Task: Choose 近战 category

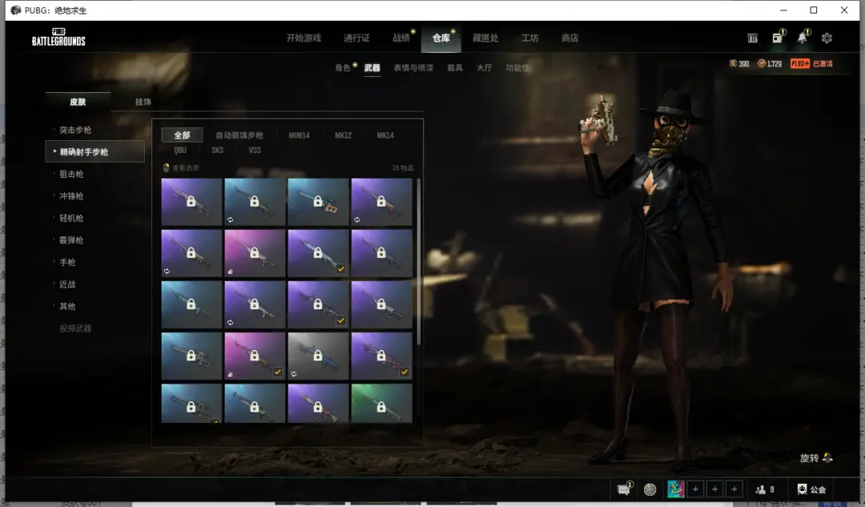Action: tap(67, 284)
